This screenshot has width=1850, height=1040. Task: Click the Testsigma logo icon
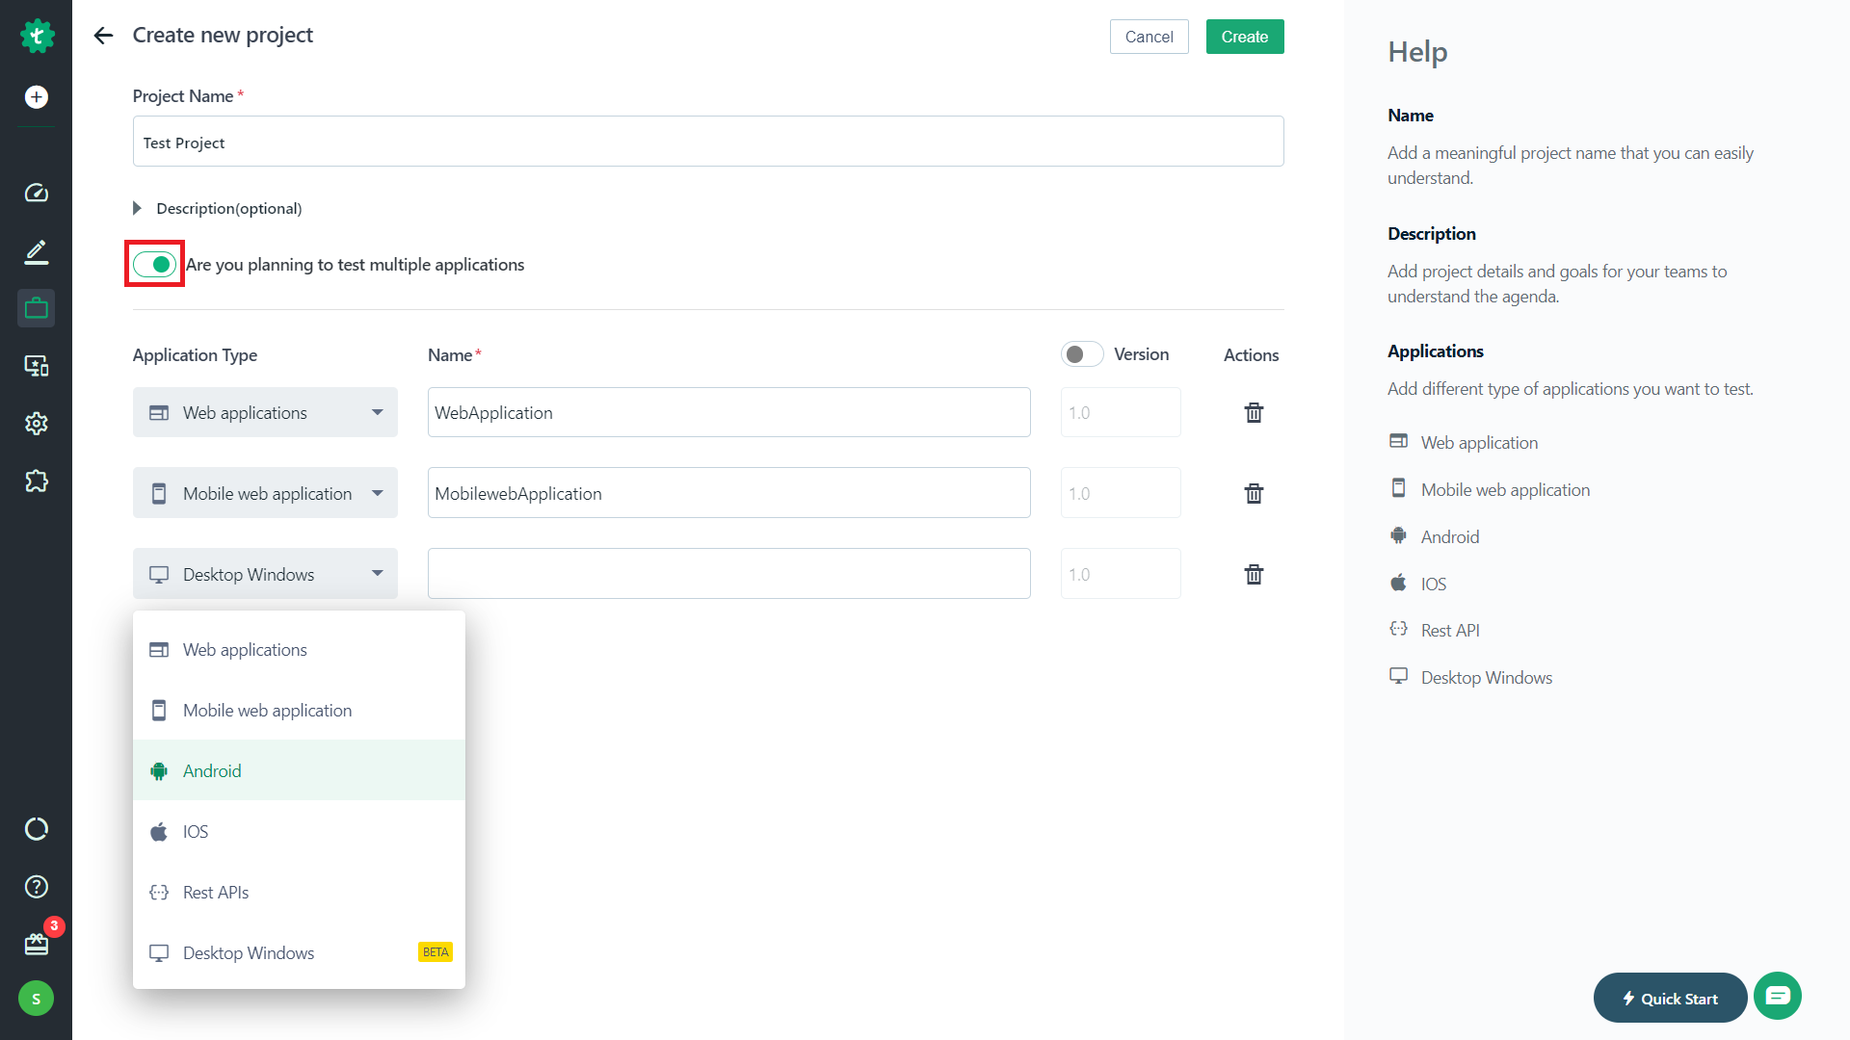pos(37,37)
